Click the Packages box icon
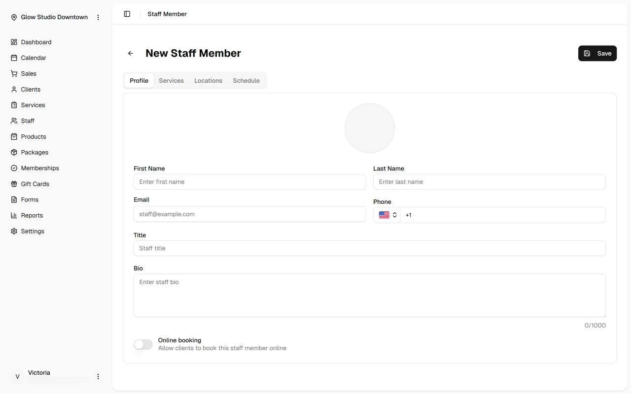631x394 pixels. pyautogui.click(x=14, y=153)
